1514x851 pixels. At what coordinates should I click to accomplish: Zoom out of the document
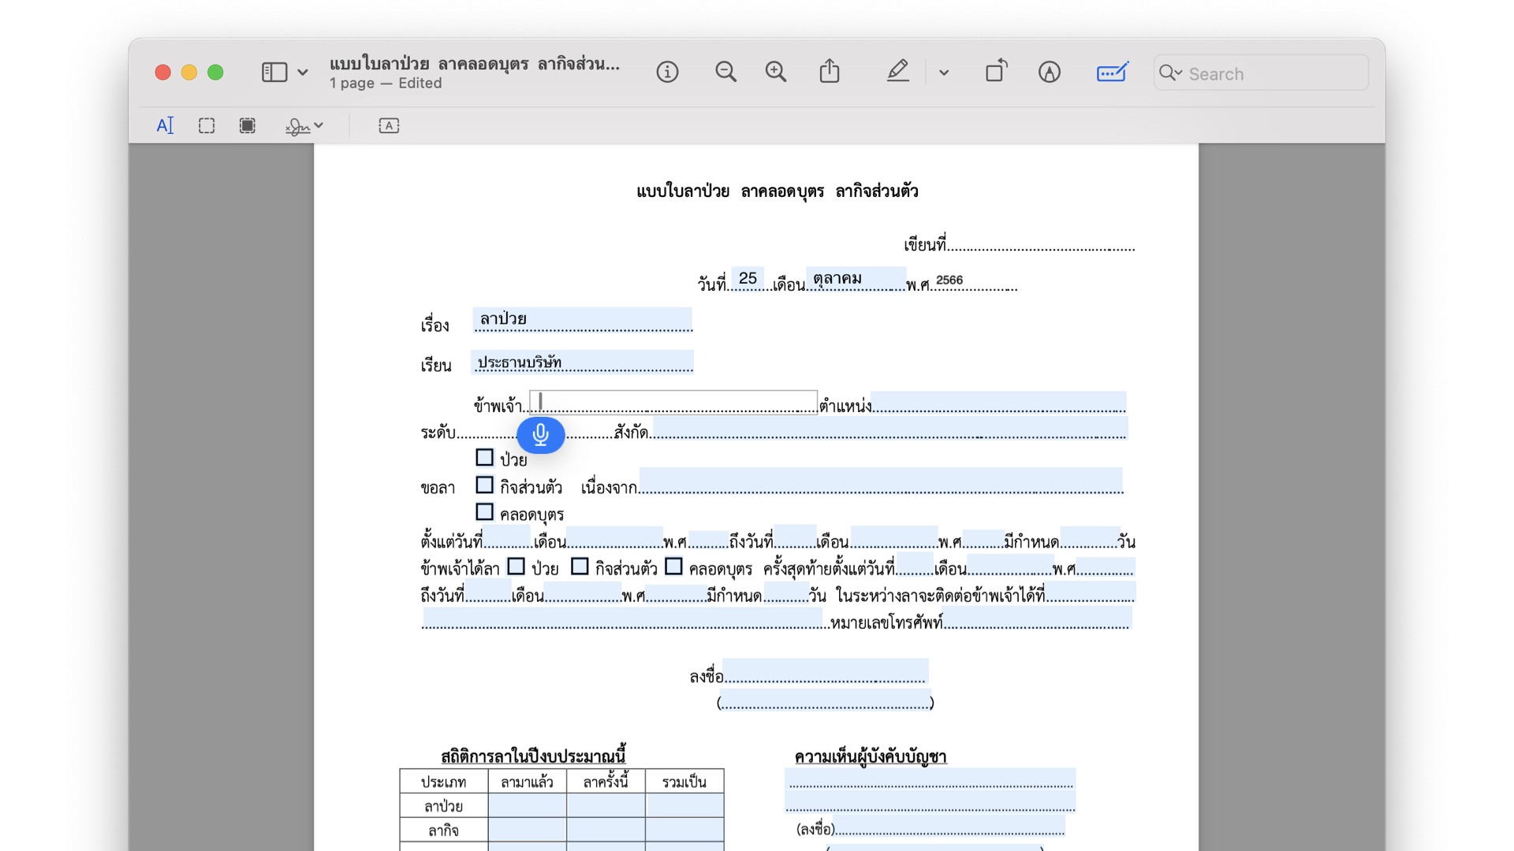pos(725,72)
